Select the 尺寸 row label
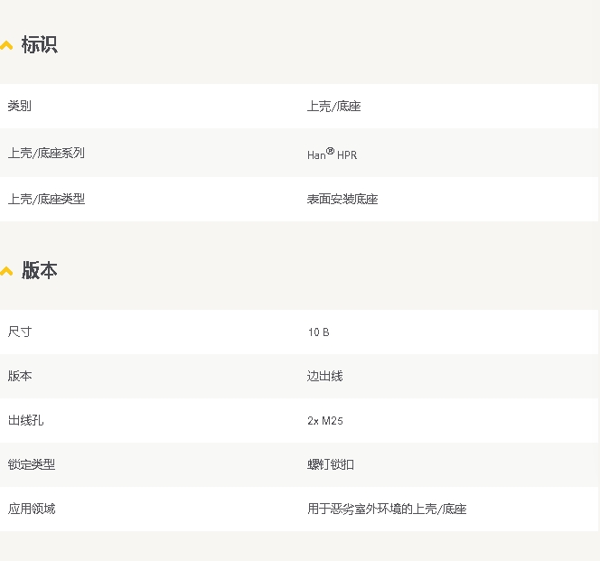This screenshot has height=561, width=600. (20, 332)
